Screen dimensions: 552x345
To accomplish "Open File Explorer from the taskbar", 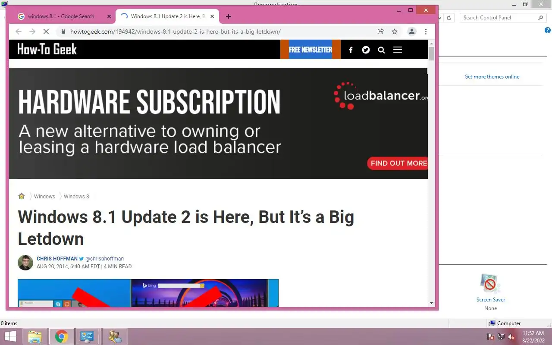I will (35, 336).
